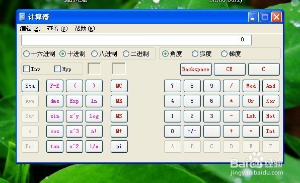Click the MS memory store button
300x183 pixels.
(x=119, y=116)
